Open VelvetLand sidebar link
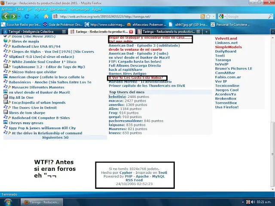Image resolution: width=275 pixels, height=206 pixels. point(226,38)
